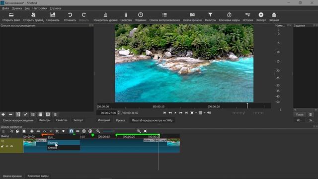Remove playlist item with minus icon
Viewport: 318px width, 179px height.
(10, 114)
